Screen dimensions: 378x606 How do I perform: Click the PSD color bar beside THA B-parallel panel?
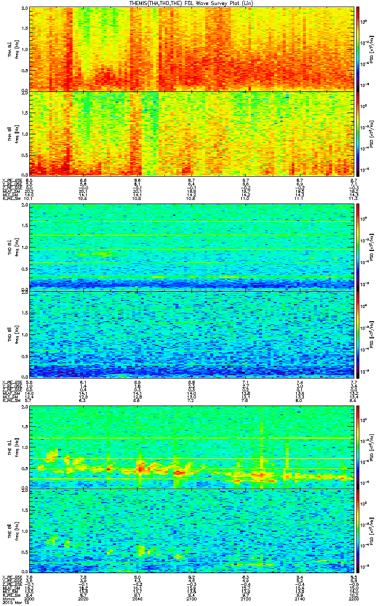pyautogui.click(x=358, y=133)
